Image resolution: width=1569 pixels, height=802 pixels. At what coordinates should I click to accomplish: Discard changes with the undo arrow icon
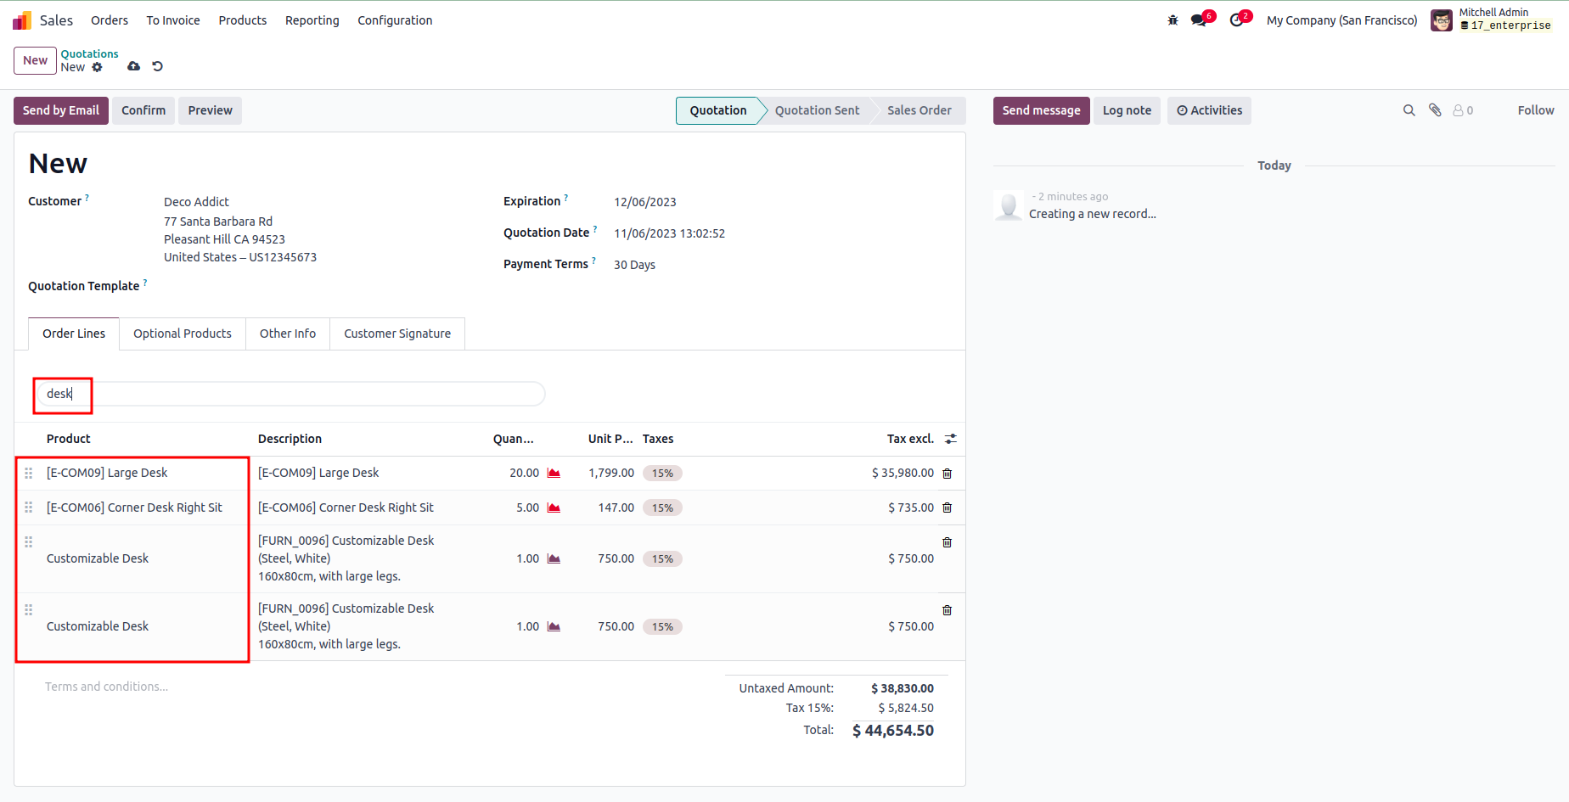point(157,66)
